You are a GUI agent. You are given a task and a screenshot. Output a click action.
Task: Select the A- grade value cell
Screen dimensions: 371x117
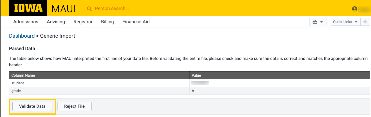pos(194,91)
